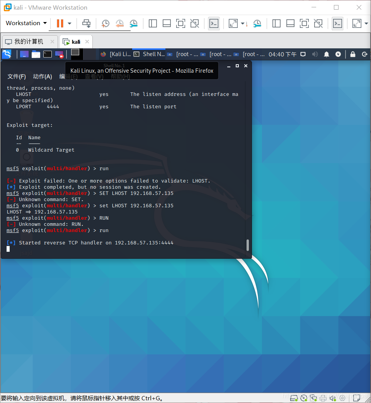Click the 04:40 下午 panel clock

283,55
